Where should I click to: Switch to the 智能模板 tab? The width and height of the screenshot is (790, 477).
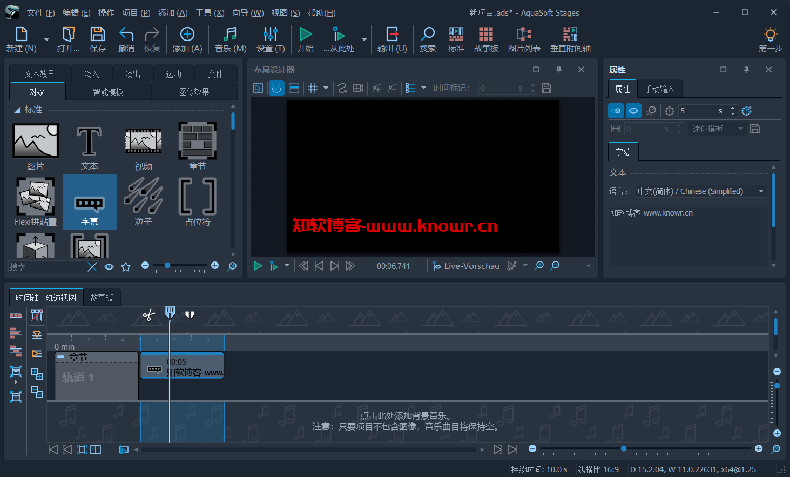pyautogui.click(x=109, y=92)
